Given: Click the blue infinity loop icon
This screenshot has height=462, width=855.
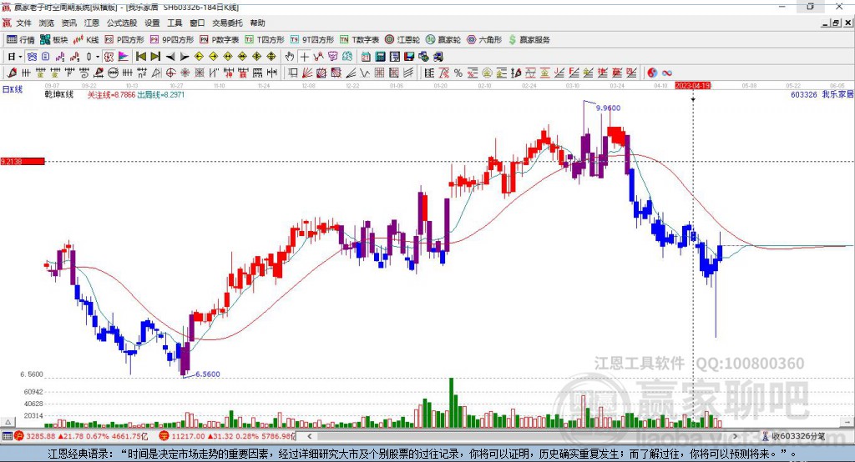Looking at the screenshot, I should pyautogui.click(x=666, y=73).
